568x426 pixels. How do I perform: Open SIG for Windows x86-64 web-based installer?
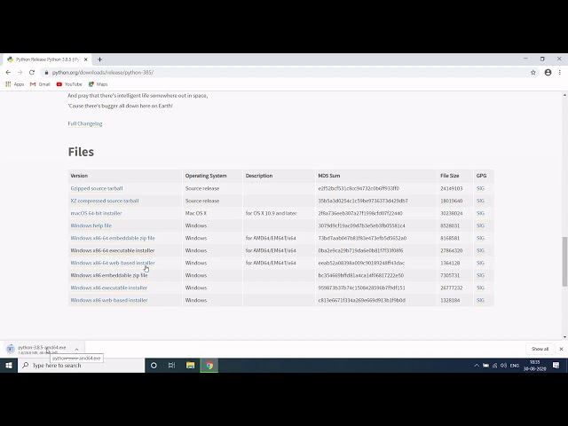(480, 263)
